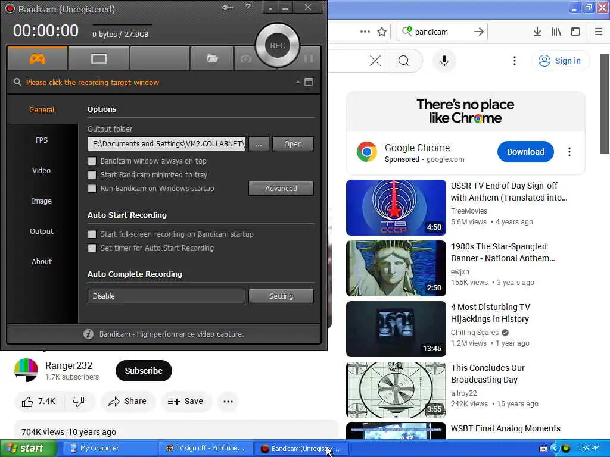The height and width of the screenshot is (457, 610).
Task: Click Download button for Google Chrome ad
Action: tap(525, 152)
